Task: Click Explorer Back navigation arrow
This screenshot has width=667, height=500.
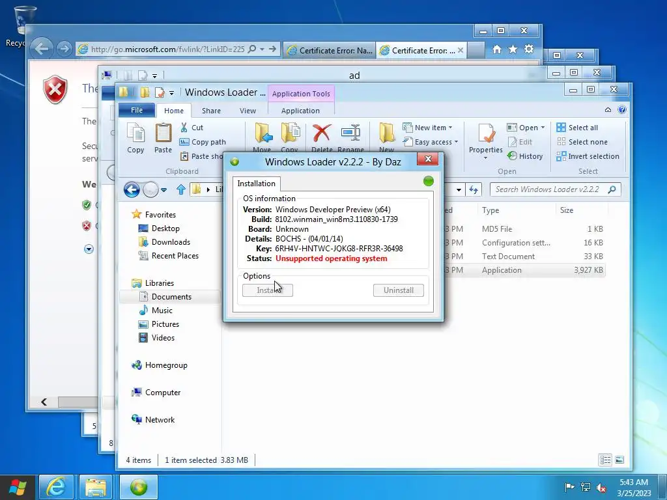Action: (132, 189)
